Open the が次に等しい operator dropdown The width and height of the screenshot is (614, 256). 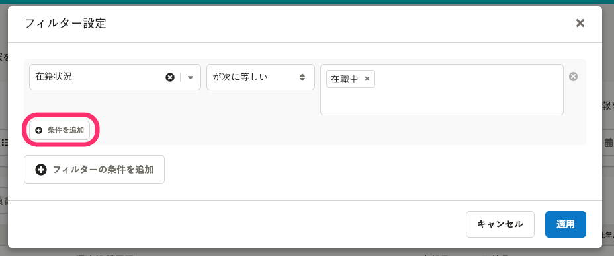click(261, 77)
